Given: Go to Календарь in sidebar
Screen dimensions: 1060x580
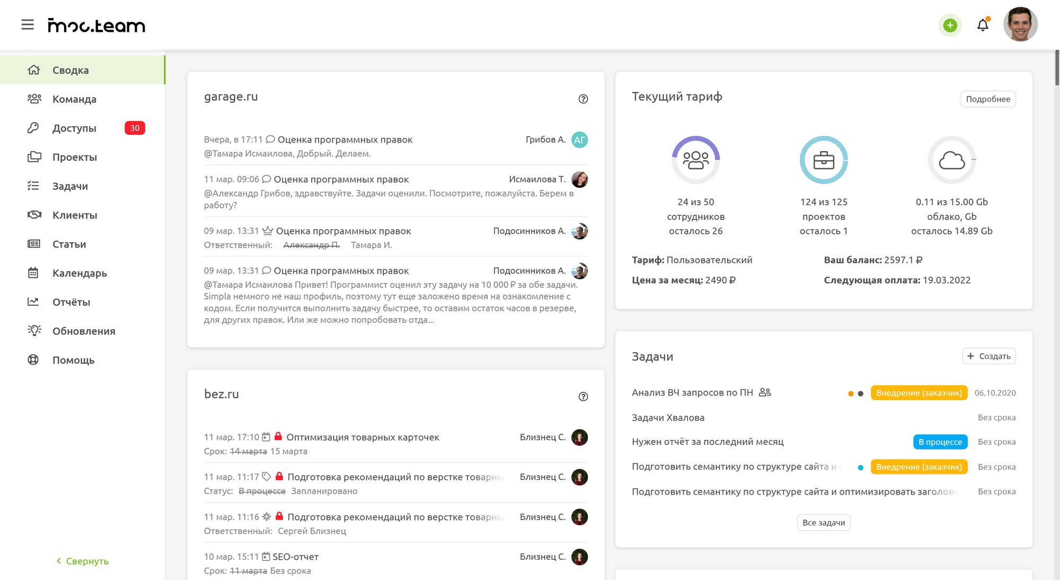Looking at the screenshot, I should pos(79,273).
